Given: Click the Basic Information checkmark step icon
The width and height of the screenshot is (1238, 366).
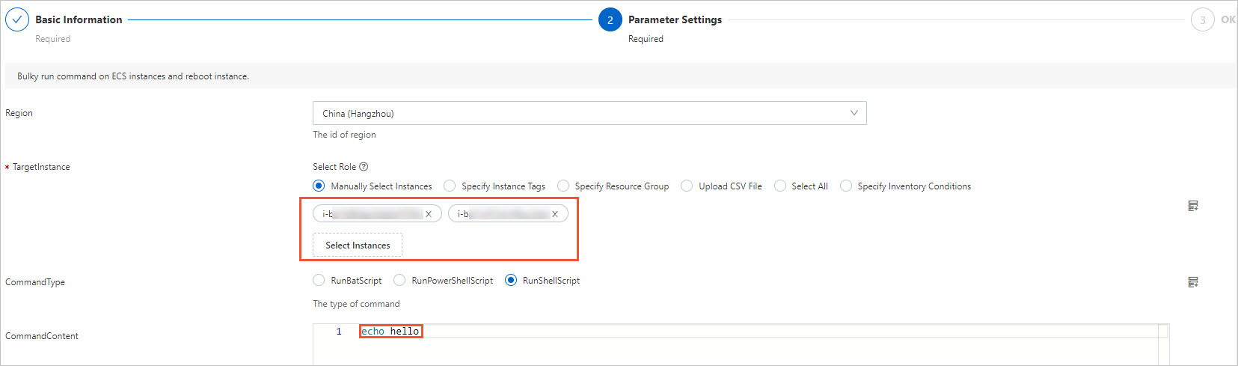Looking at the screenshot, I should [17, 20].
